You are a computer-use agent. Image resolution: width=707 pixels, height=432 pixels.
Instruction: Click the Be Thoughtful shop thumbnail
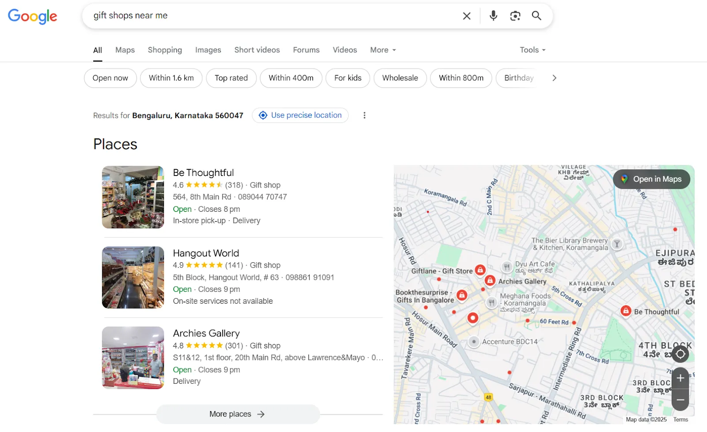pos(133,197)
